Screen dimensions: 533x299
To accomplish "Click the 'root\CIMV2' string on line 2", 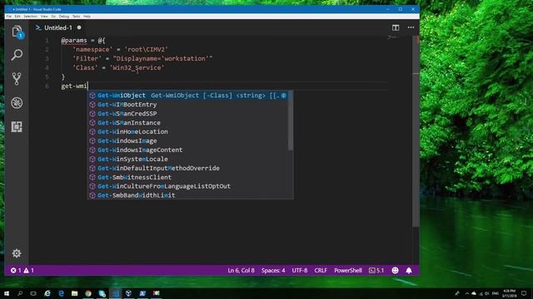I will 147,50.
